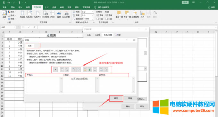Confirm the footer dialog with 确定

[116, 98]
